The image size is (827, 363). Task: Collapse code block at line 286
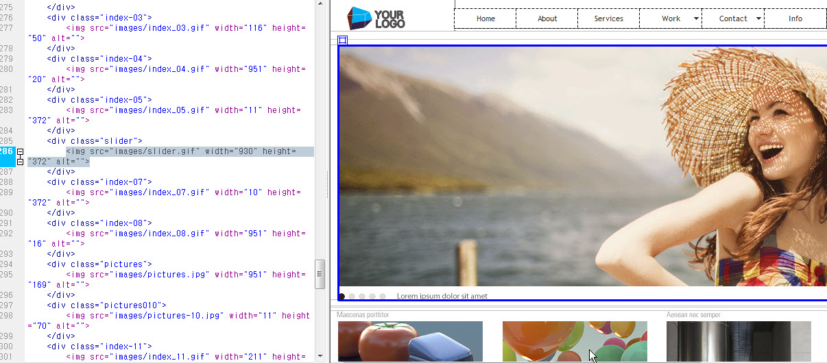pyautogui.click(x=21, y=151)
